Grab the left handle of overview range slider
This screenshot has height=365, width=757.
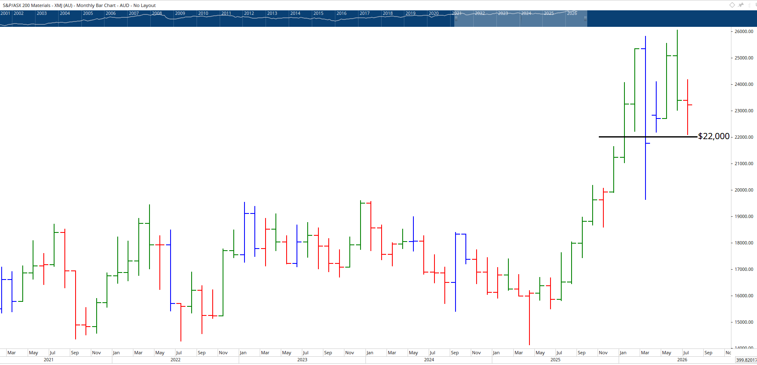click(x=456, y=19)
